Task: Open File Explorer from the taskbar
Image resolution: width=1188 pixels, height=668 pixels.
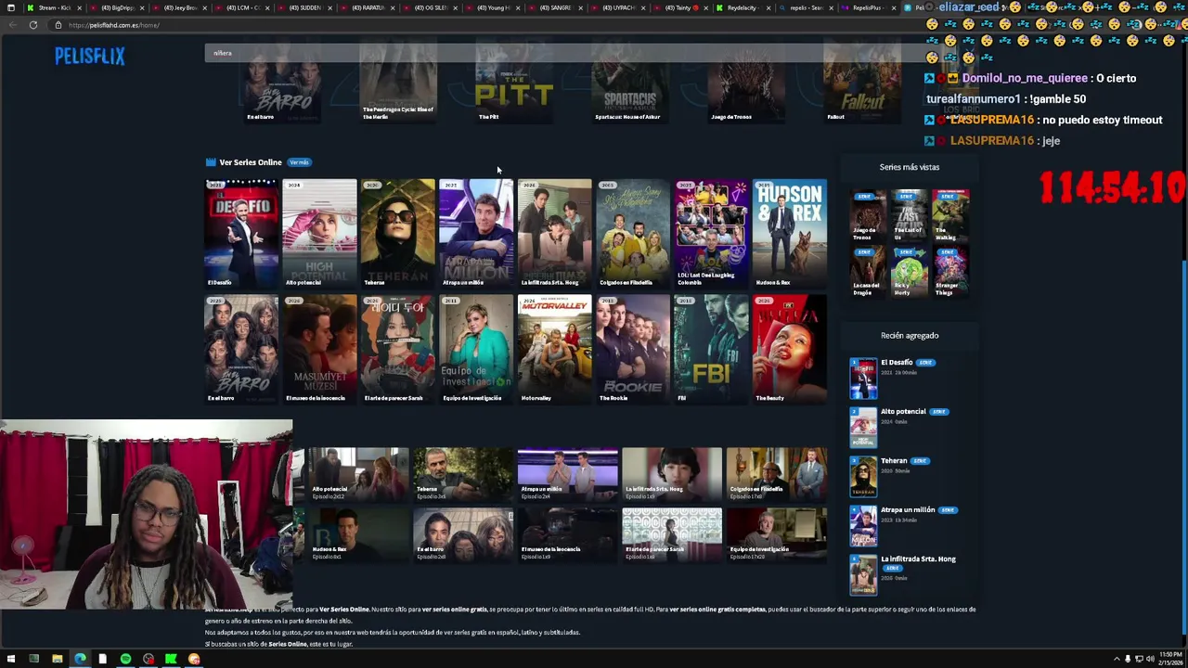Action: click(57, 660)
